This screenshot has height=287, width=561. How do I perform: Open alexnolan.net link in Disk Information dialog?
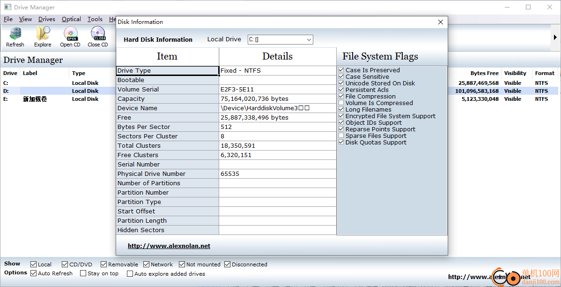[x=169, y=246]
